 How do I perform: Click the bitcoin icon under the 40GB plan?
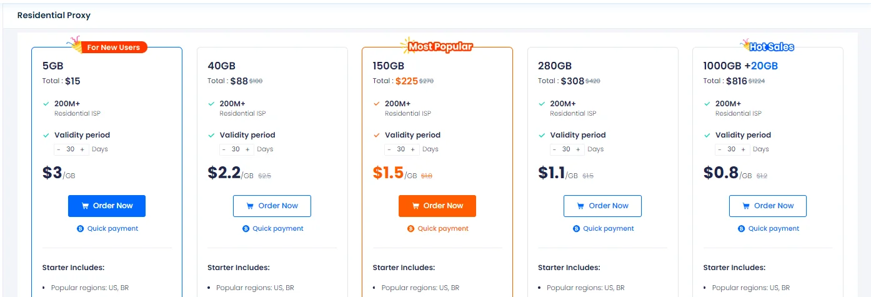[246, 229]
